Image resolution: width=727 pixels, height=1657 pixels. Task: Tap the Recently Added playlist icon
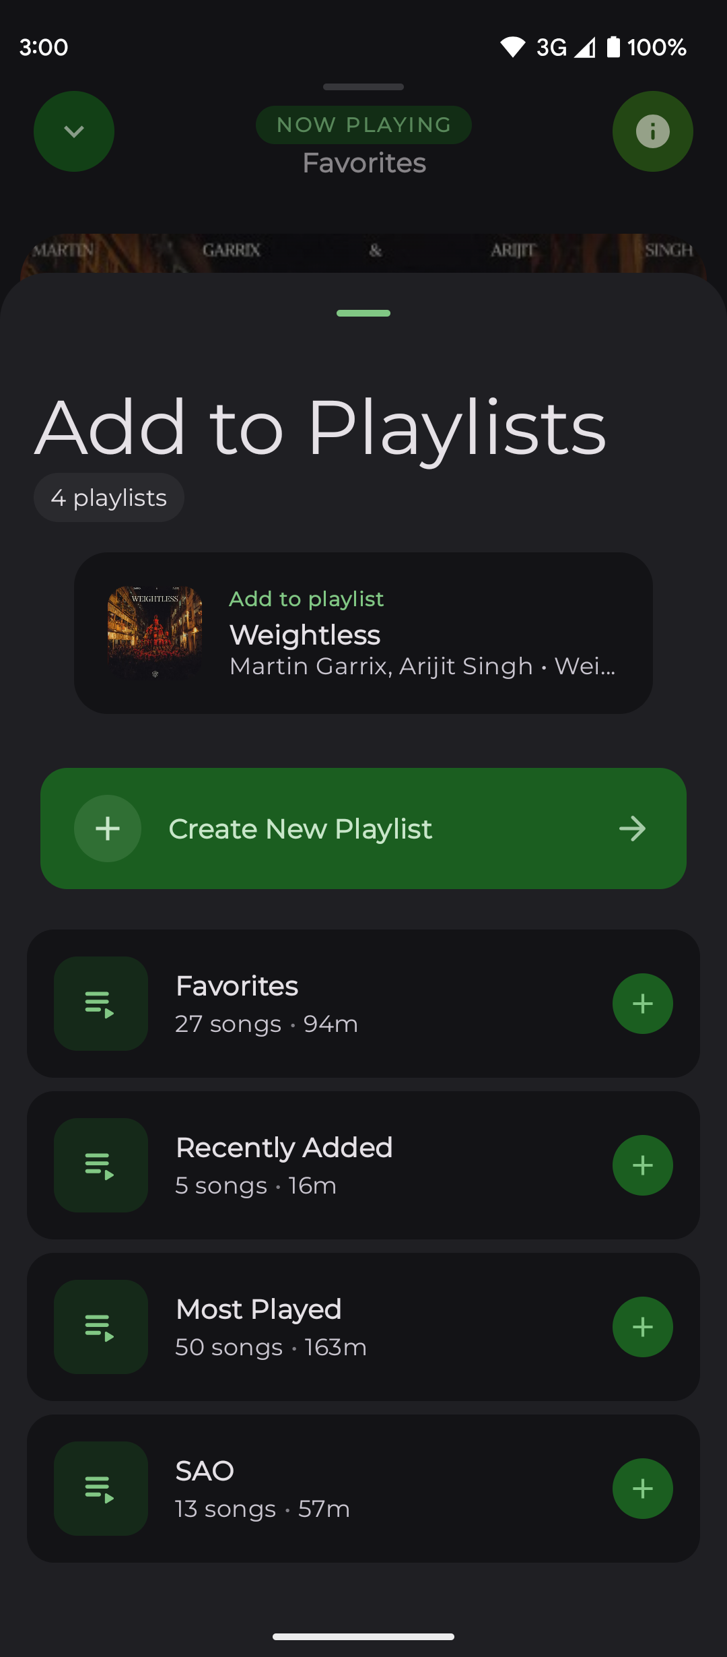point(101,1165)
